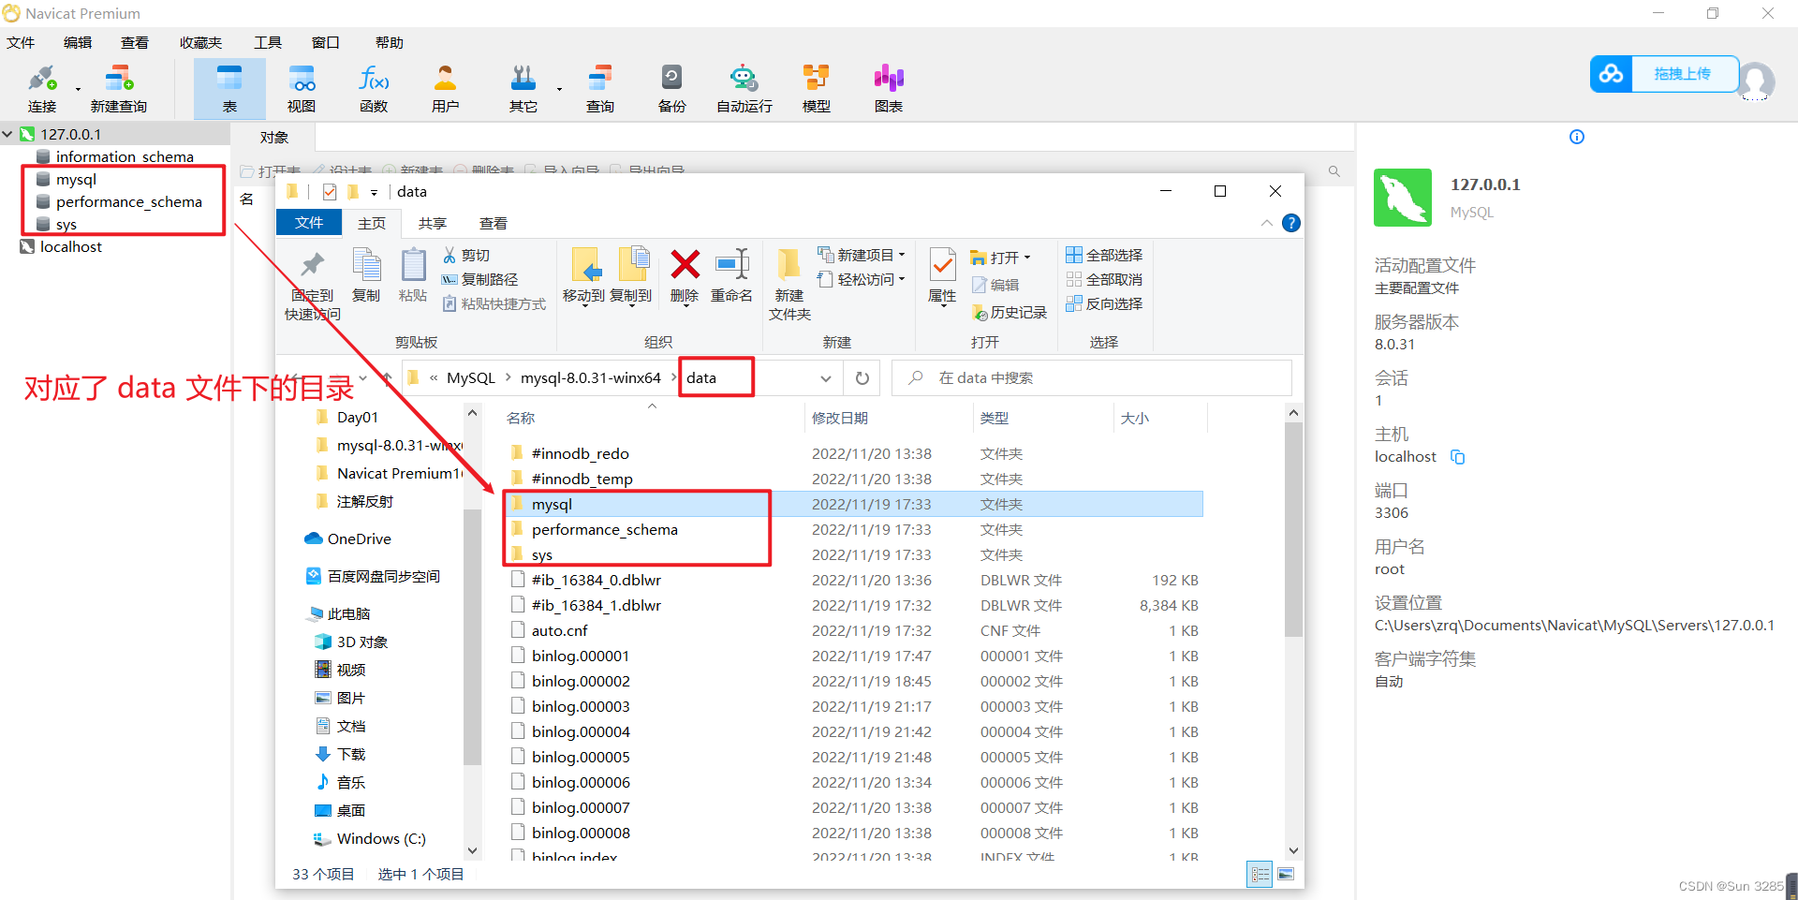The height and width of the screenshot is (900, 1798).
Task: Click the Model (模型) toolbar icon
Action: 817,89
